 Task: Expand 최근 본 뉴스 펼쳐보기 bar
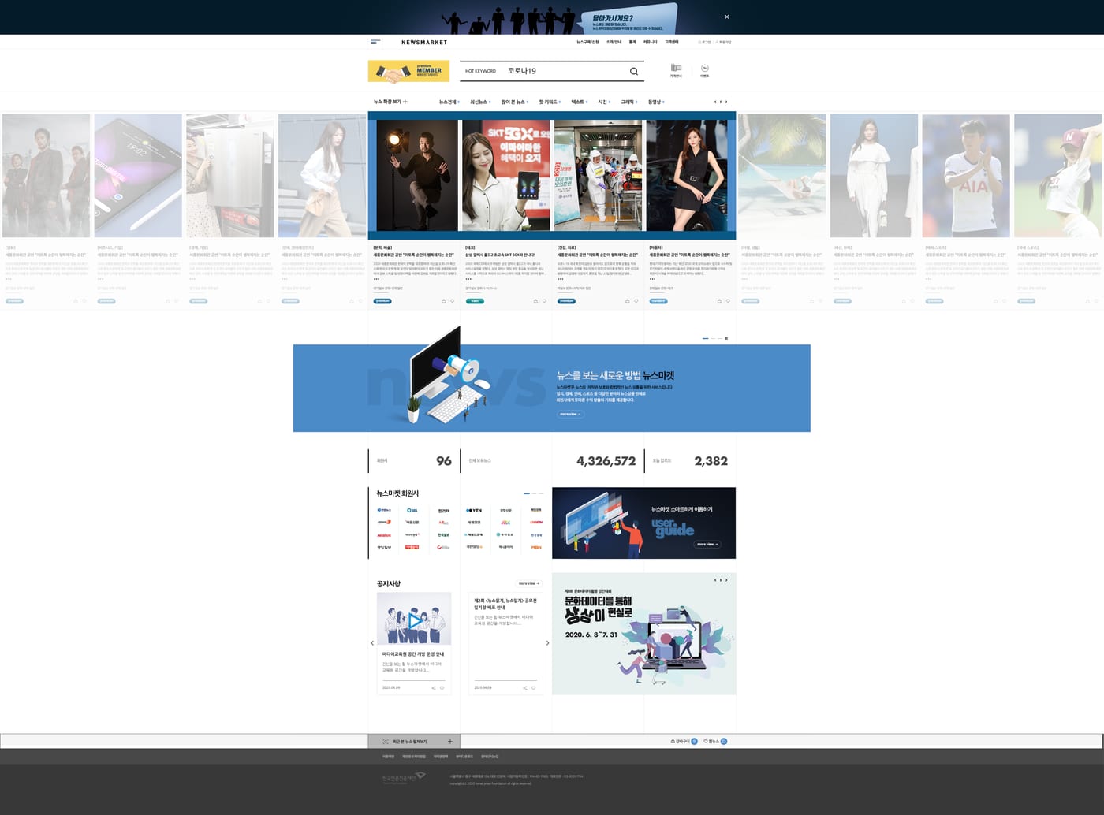[x=414, y=741]
